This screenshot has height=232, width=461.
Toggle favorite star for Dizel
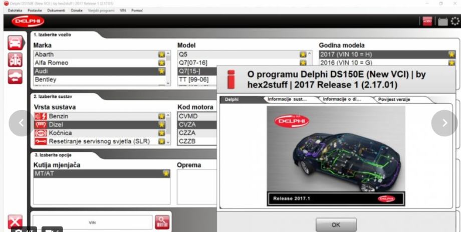162,125
